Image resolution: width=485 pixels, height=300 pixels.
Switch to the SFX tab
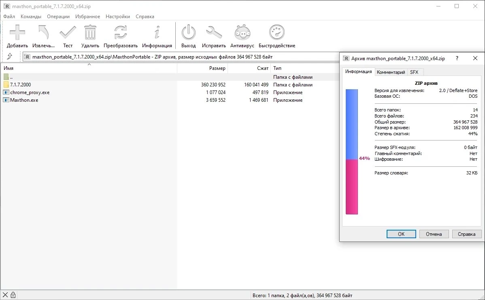[414, 72]
